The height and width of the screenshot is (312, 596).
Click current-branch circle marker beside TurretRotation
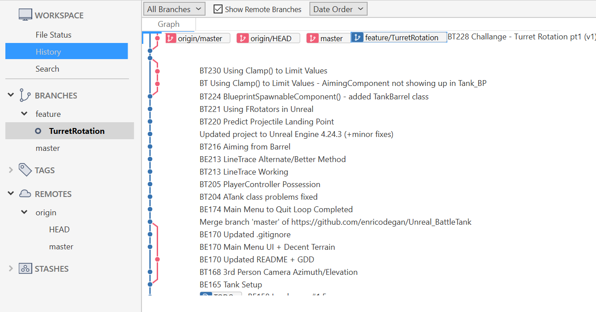(x=38, y=131)
